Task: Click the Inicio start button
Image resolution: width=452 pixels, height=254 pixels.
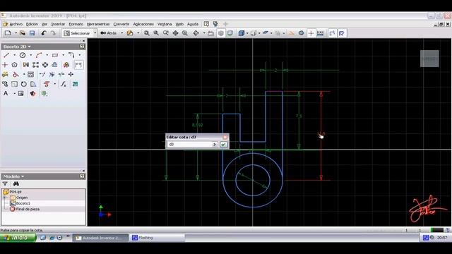Action: [x=18, y=238]
